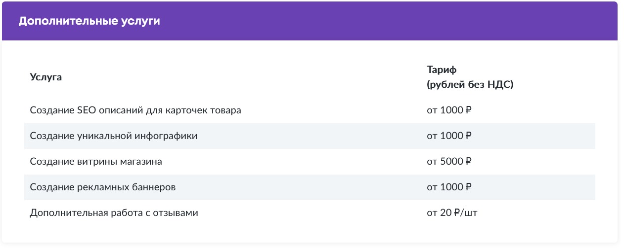Select "Создание рекламных баннеров" service text
624x248 pixels.
pos(103,187)
